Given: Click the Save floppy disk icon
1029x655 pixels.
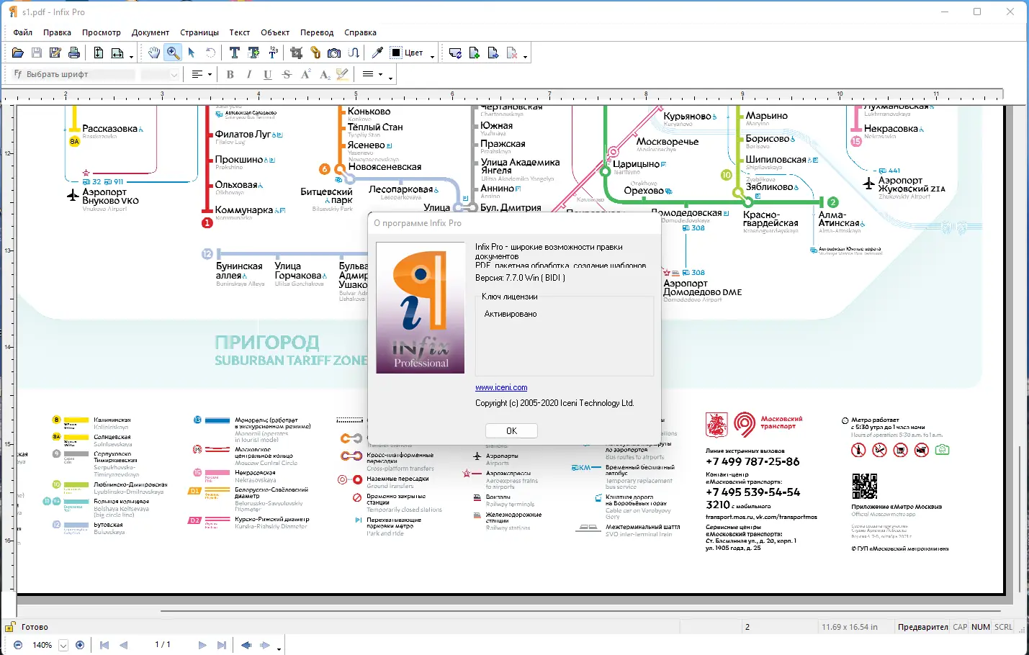Looking at the screenshot, I should 37,53.
